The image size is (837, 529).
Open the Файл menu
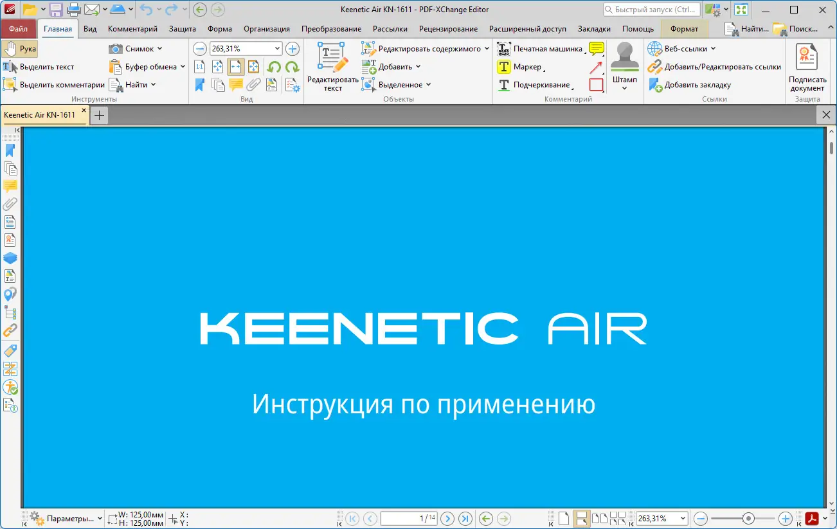[19, 28]
